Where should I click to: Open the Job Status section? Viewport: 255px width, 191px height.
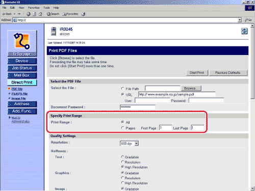(x=22, y=68)
